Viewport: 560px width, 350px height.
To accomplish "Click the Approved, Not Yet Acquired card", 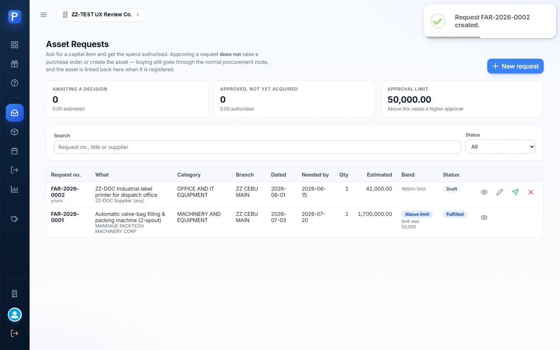I will pos(295,99).
